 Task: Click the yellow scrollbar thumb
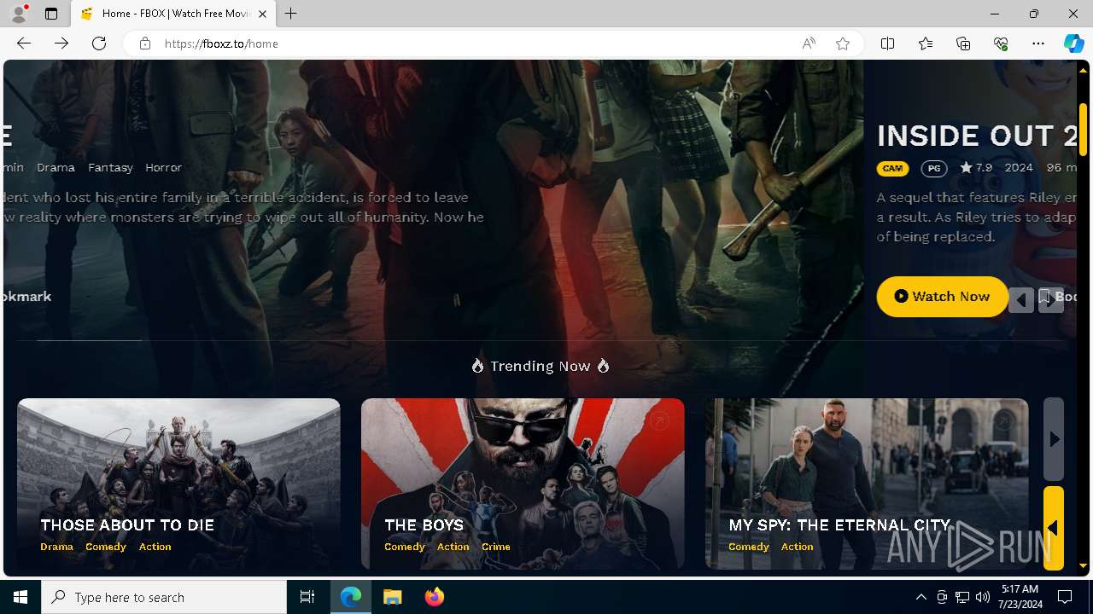[x=1083, y=129]
